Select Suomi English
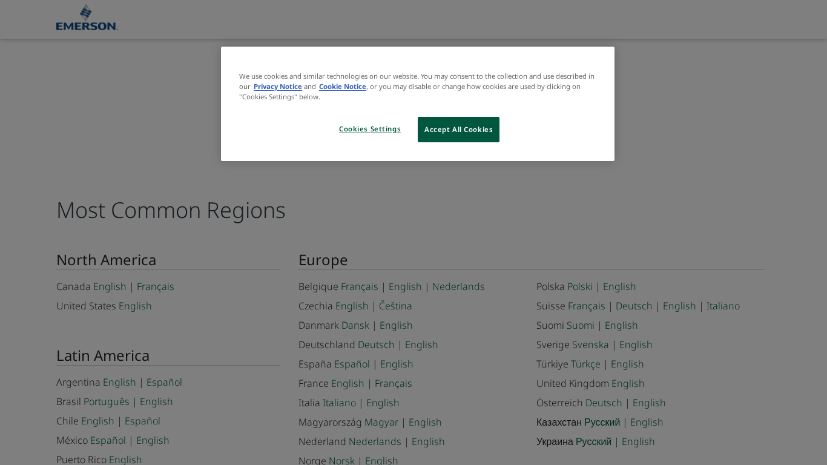Image resolution: width=827 pixels, height=465 pixels. tap(621, 325)
